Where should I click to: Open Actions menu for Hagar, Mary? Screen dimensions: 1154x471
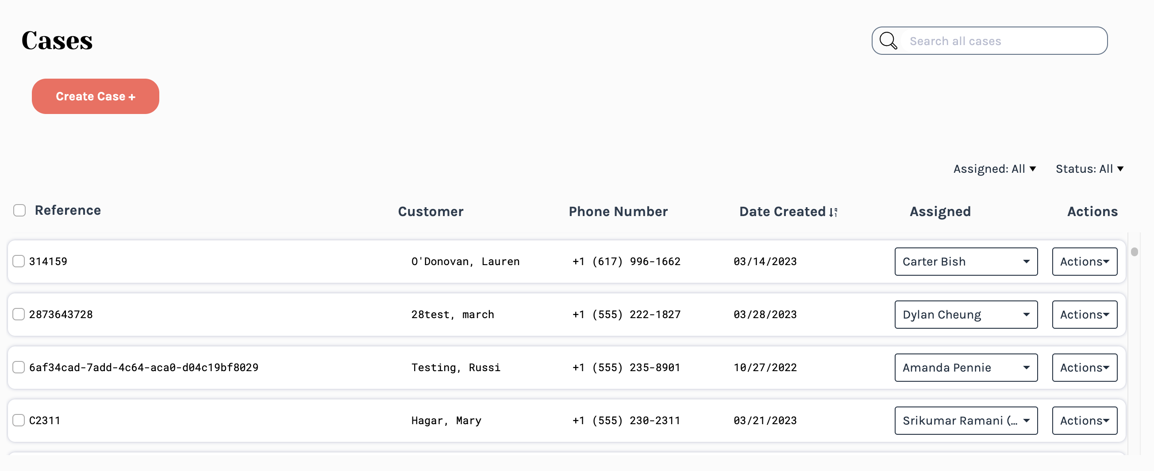(x=1084, y=421)
